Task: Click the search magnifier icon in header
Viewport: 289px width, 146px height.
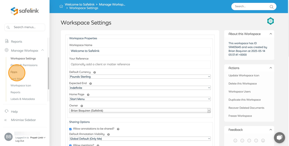Action: tap(271, 7)
